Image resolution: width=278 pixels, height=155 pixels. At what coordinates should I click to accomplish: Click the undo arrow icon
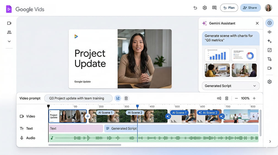click(195, 8)
